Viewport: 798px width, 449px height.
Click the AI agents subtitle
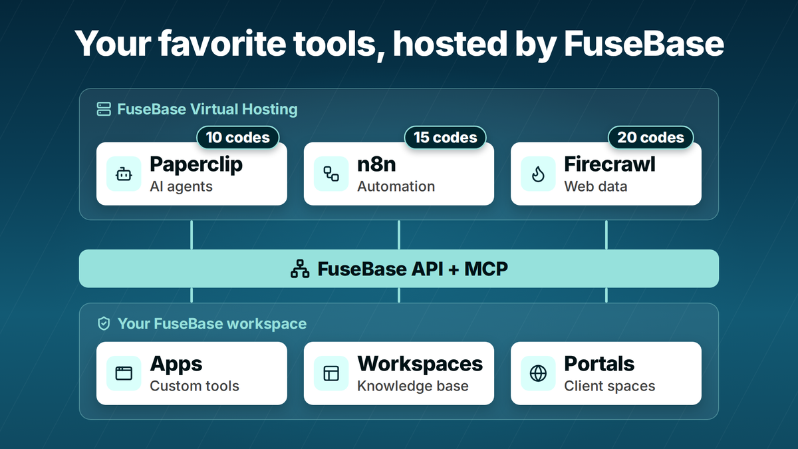tap(182, 186)
